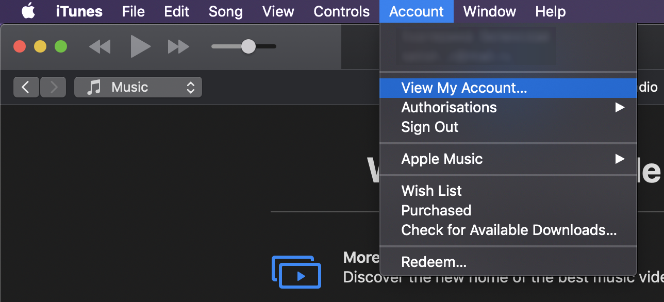This screenshot has width=664, height=302.
Task: Open the Music media picker dropdown
Action: point(138,87)
